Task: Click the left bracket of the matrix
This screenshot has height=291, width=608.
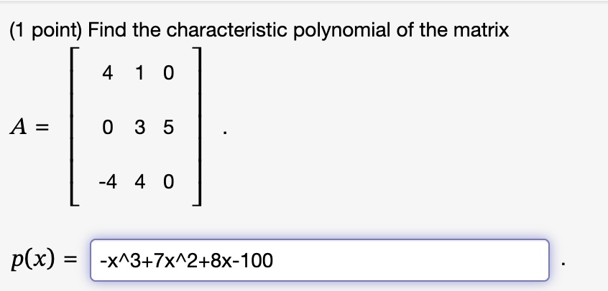Action: 75,127
